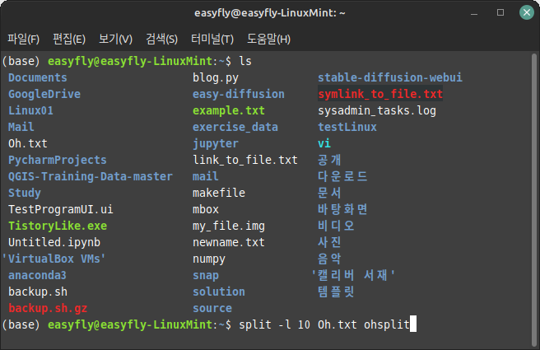Open the 터미널(T) menu
This screenshot has height=350, width=540.
click(x=212, y=39)
